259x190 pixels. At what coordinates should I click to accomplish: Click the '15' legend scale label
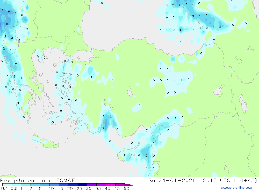pyautogui.click(x=61, y=188)
